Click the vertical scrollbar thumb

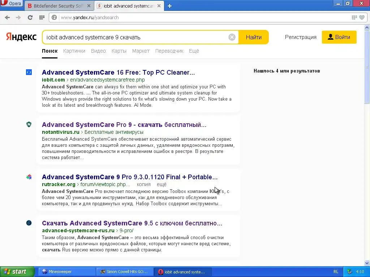(367, 67)
